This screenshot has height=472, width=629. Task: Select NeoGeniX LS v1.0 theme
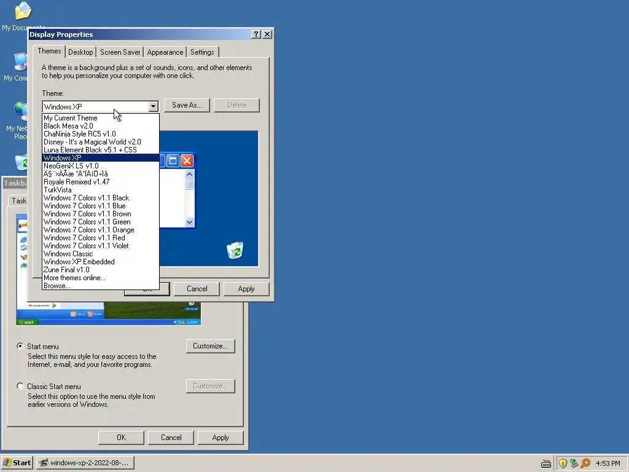101,166
